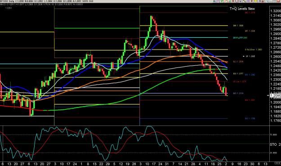The image size is (281, 166).
Task: Click the 1.1880 price axis label
Action: [x=276, y=112]
